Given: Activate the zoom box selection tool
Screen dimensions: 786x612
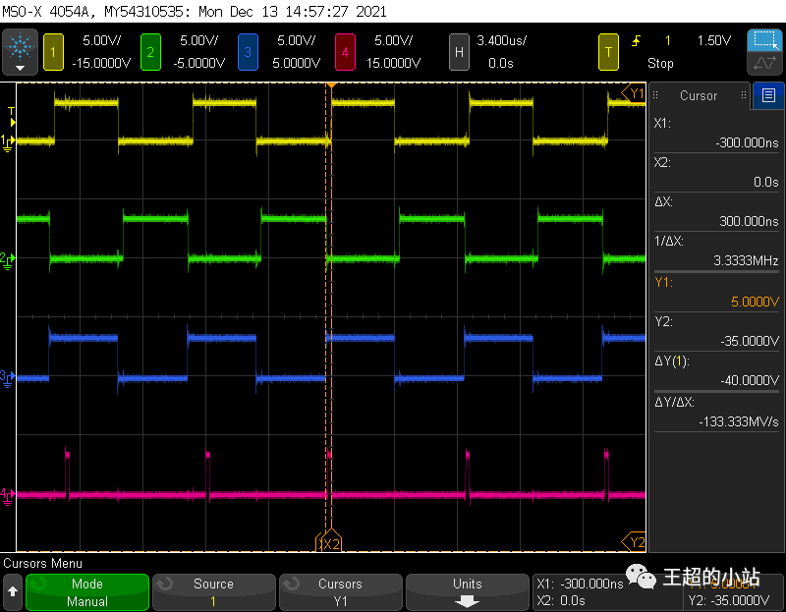Looking at the screenshot, I should tap(764, 41).
